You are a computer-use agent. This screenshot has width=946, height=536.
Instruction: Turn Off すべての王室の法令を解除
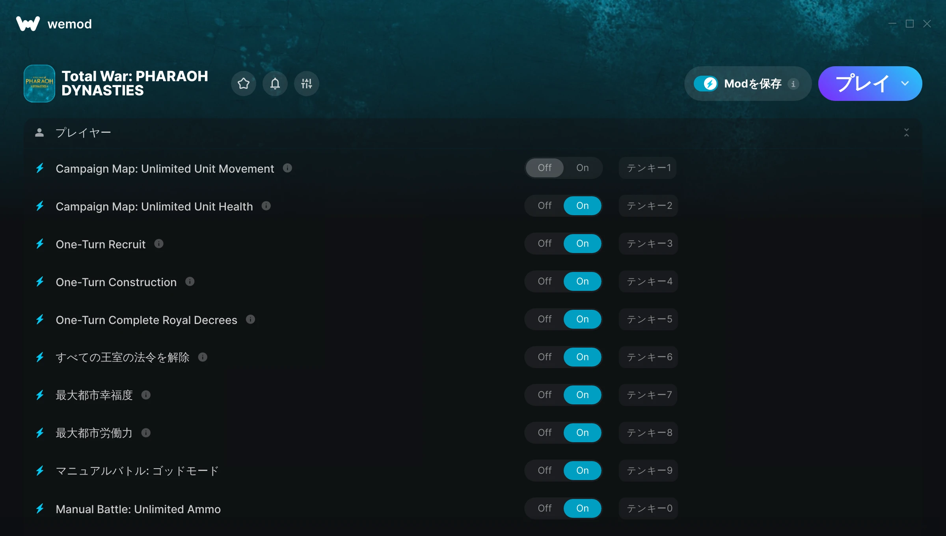point(545,357)
